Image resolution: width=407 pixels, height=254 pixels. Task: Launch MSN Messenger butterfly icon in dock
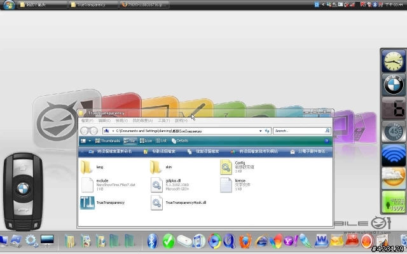(x=275, y=241)
